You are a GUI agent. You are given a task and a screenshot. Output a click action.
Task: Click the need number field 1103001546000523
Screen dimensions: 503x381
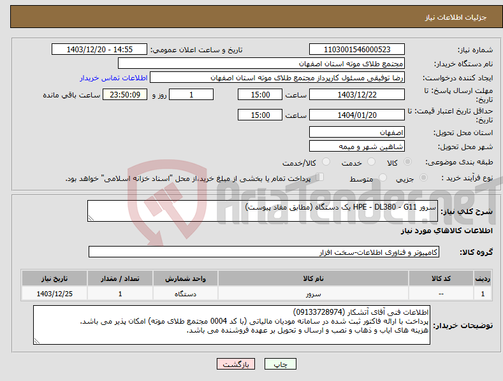coord(357,50)
